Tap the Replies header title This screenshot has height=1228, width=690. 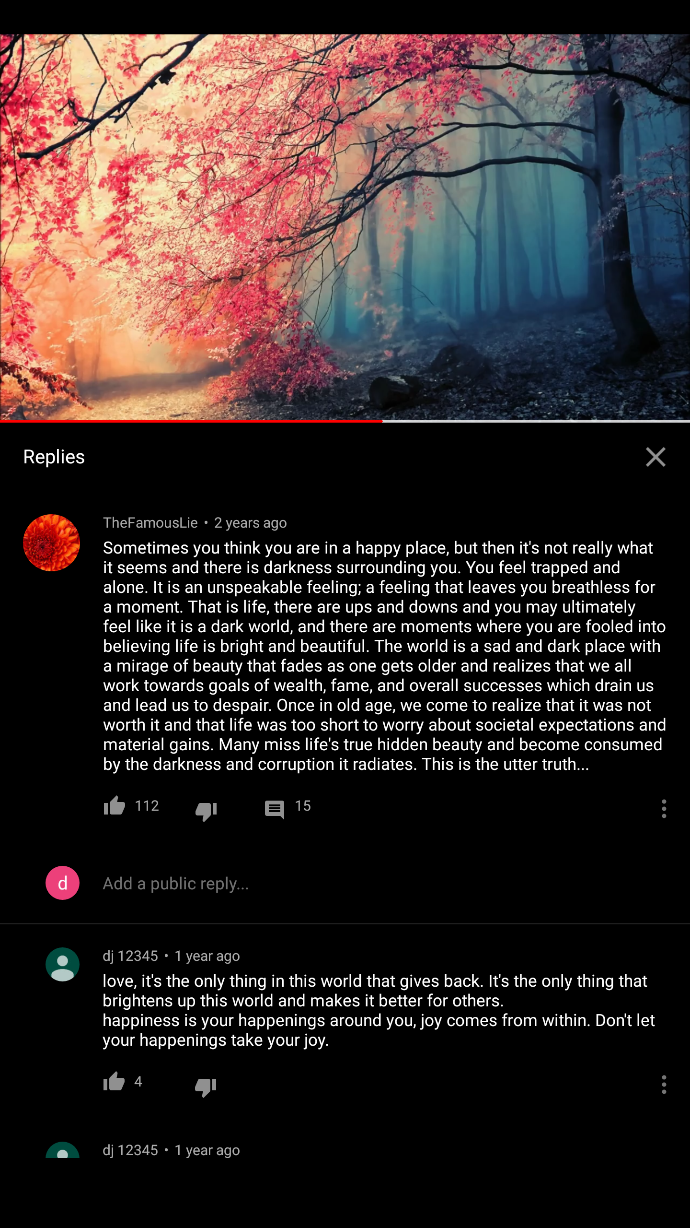[54, 457]
